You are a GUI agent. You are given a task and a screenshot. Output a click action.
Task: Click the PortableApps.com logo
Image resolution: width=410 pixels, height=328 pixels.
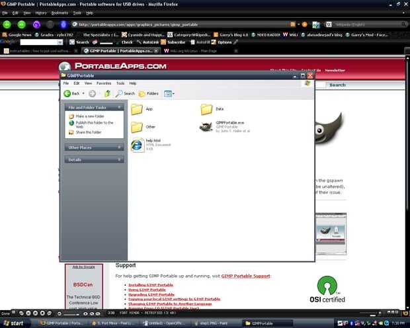(x=113, y=66)
